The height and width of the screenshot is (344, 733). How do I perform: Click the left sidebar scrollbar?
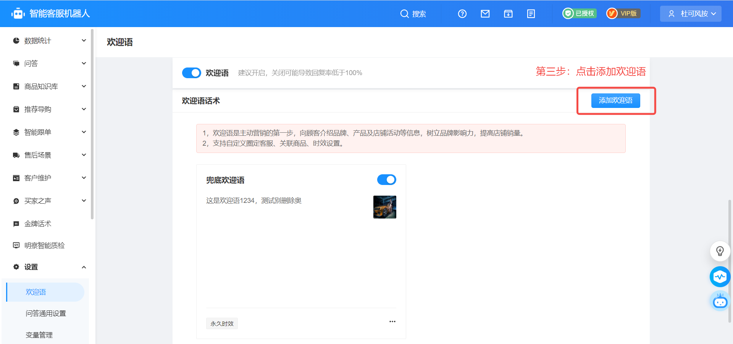click(92, 124)
